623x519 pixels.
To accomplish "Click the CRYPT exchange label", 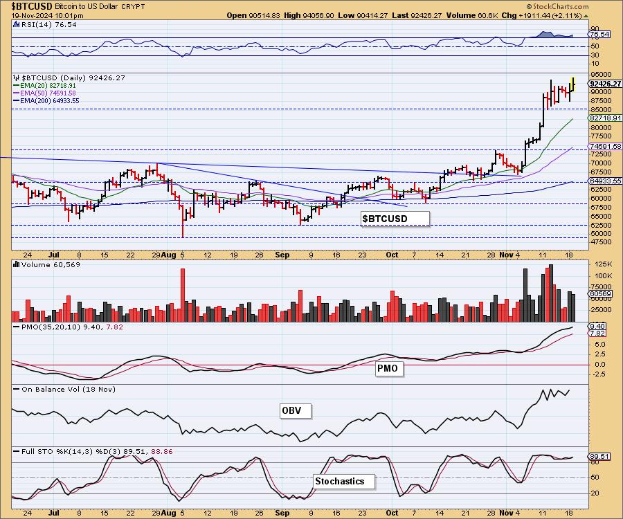I will (x=132, y=7).
